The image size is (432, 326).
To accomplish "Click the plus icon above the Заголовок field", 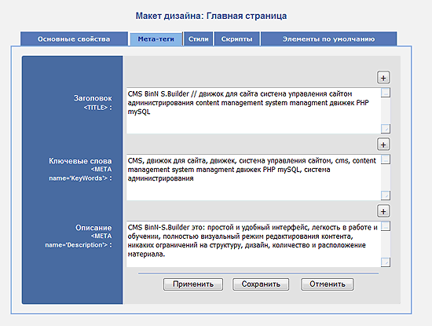I will coord(383,78).
